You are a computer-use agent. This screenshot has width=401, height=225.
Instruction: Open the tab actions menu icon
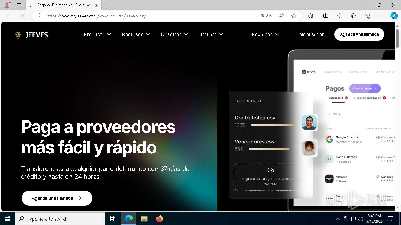pyautogui.click(x=19, y=5)
